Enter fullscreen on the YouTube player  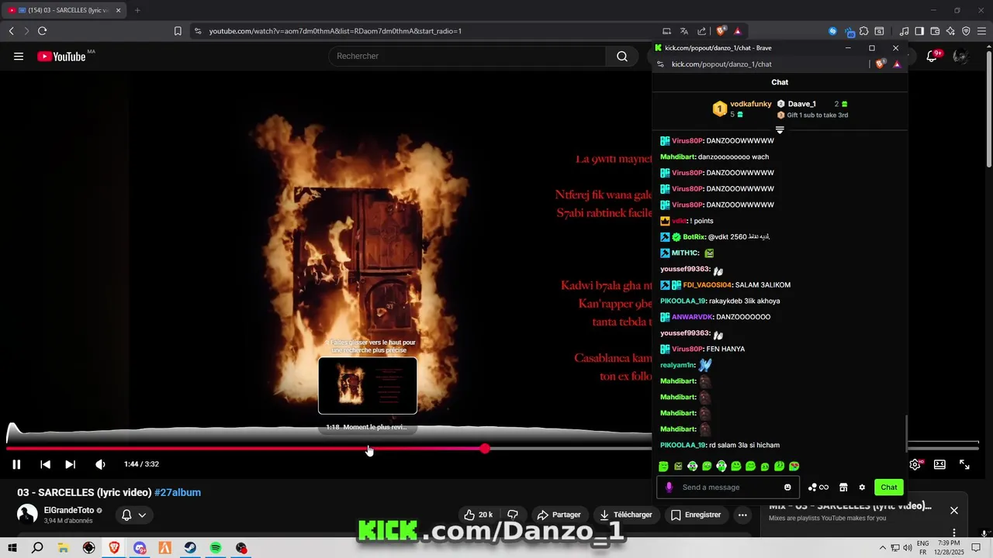coord(964,464)
